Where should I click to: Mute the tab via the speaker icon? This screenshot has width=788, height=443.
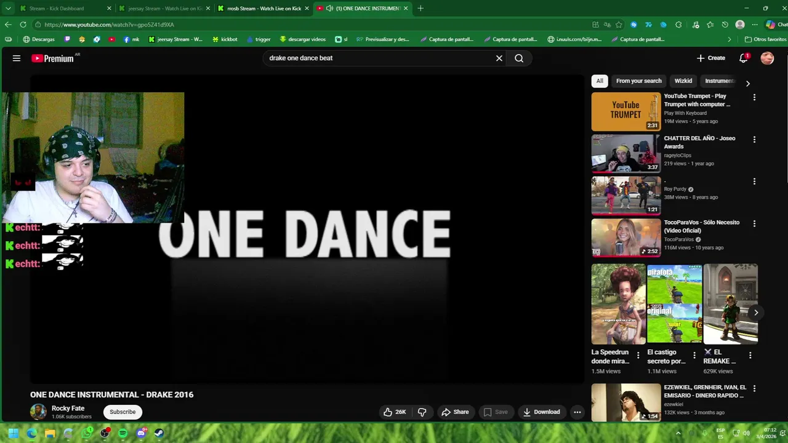tap(329, 9)
